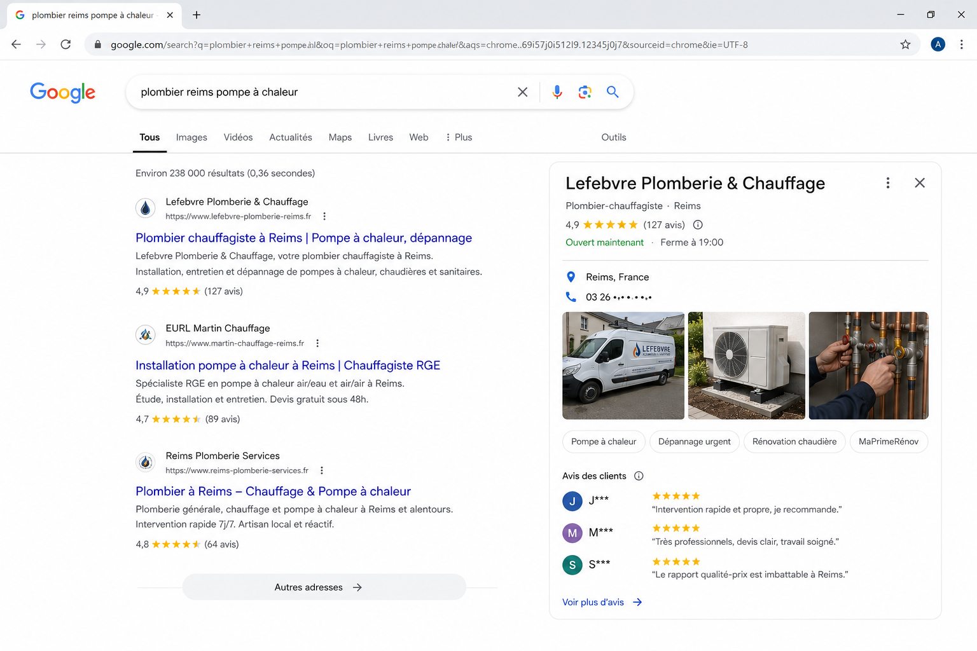This screenshot has height=651, width=977.
Task: Open the heat pump unit photo
Action: (x=747, y=366)
